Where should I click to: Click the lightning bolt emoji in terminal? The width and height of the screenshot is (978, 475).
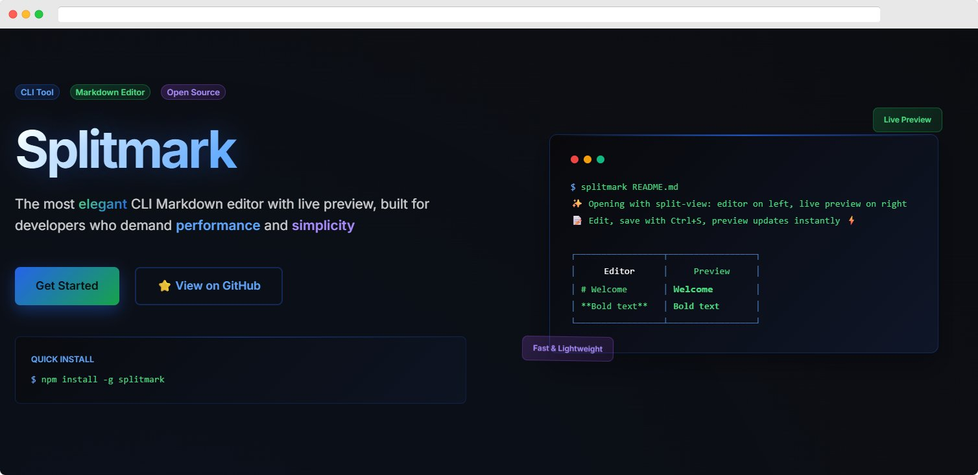coord(852,220)
